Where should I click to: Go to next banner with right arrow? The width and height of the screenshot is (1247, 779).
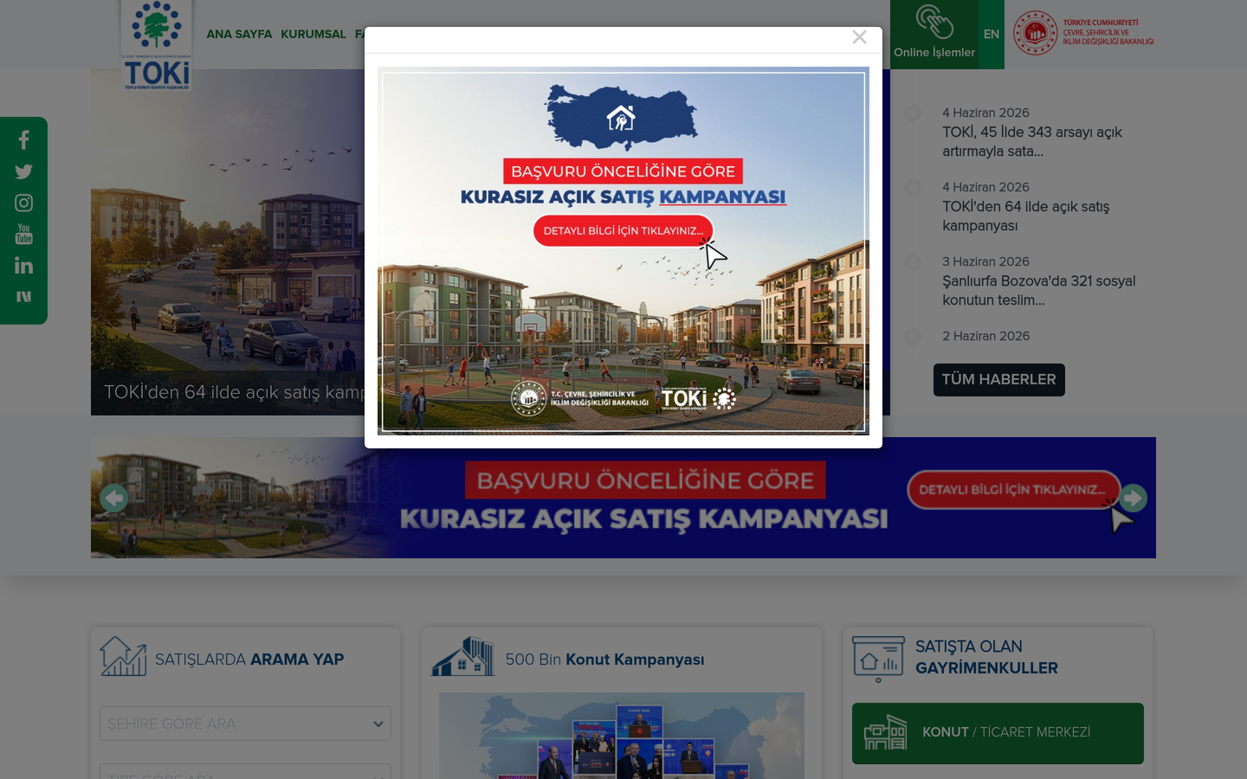pos(1133,498)
